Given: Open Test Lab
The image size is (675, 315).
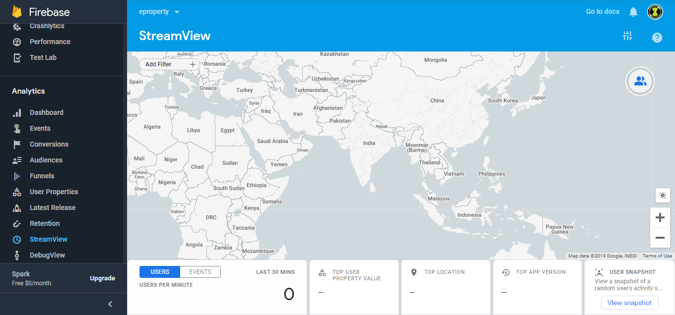Looking at the screenshot, I should [x=42, y=57].
